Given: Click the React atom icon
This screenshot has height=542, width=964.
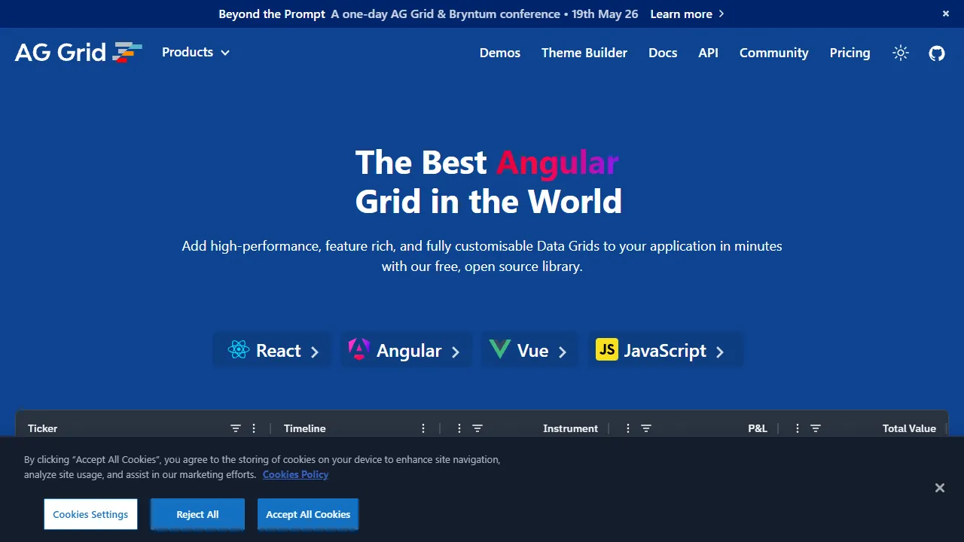Looking at the screenshot, I should pos(239,349).
